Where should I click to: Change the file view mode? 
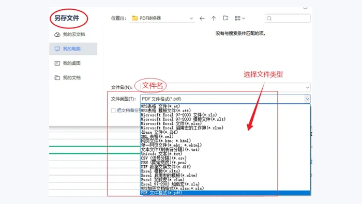coord(239,18)
